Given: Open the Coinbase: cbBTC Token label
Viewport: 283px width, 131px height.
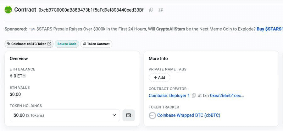Looking at the screenshot, I should pos(29,44).
